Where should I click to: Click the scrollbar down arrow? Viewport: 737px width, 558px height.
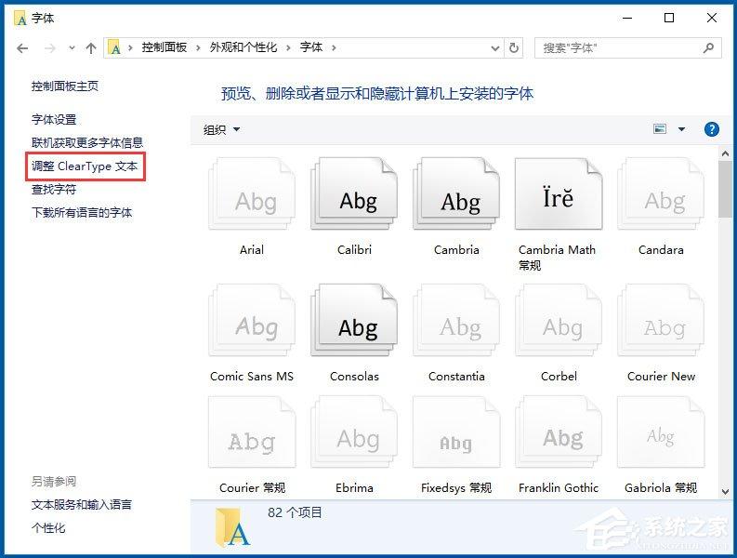coord(725,492)
